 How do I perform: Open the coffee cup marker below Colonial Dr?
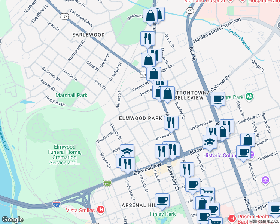(x=218, y=99)
